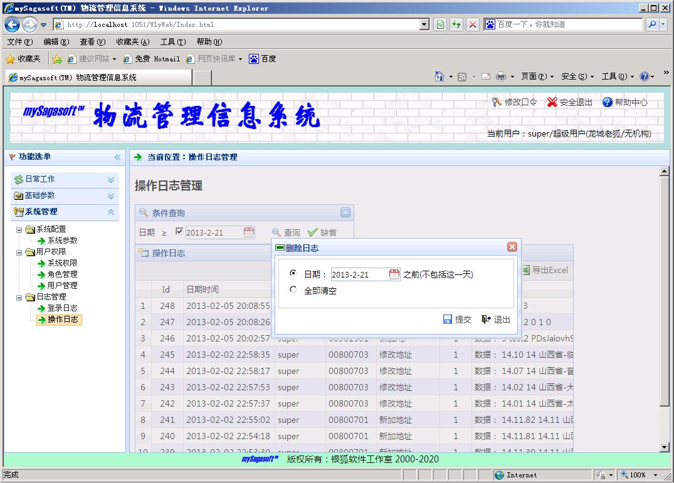Click the 查询 search button
The image size is (674, 483).
(287, 232)
